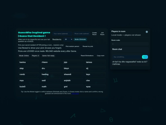This screenshot has width=166, height=125.
Task: Click Reveal my pick button
Action: (88, 46)
